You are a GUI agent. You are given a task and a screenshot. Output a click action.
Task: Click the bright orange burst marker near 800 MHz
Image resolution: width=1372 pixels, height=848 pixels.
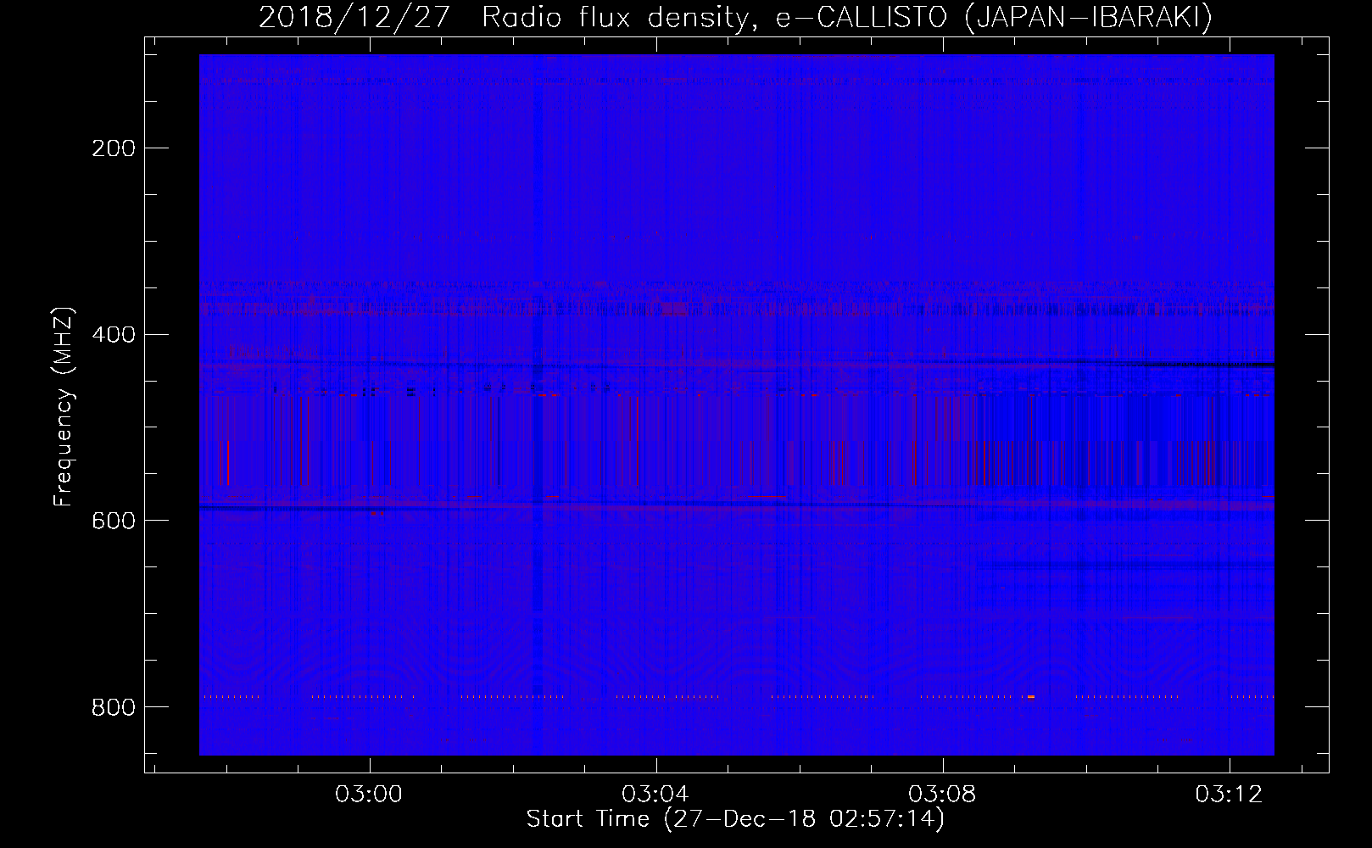pyautogui.click(x=1030, y=696)
